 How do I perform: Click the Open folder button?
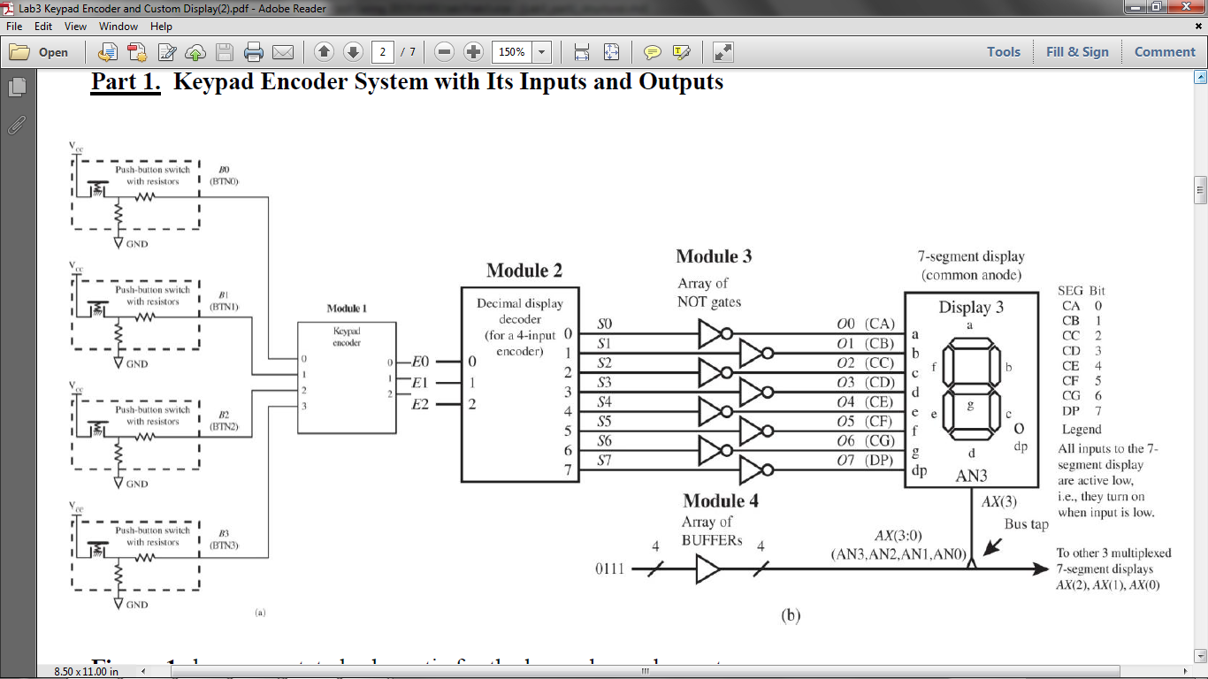coord(39,52)
